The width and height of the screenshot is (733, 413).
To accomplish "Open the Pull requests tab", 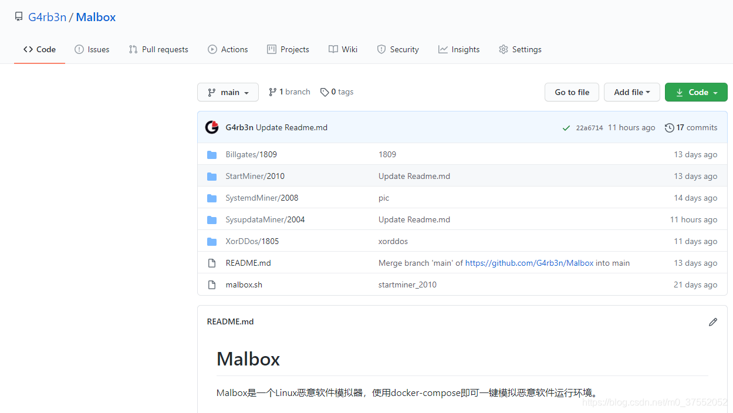I will 158,49.
